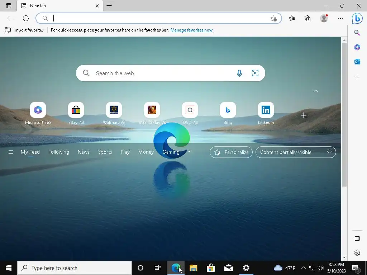Open the Favorites list icon

292,18
